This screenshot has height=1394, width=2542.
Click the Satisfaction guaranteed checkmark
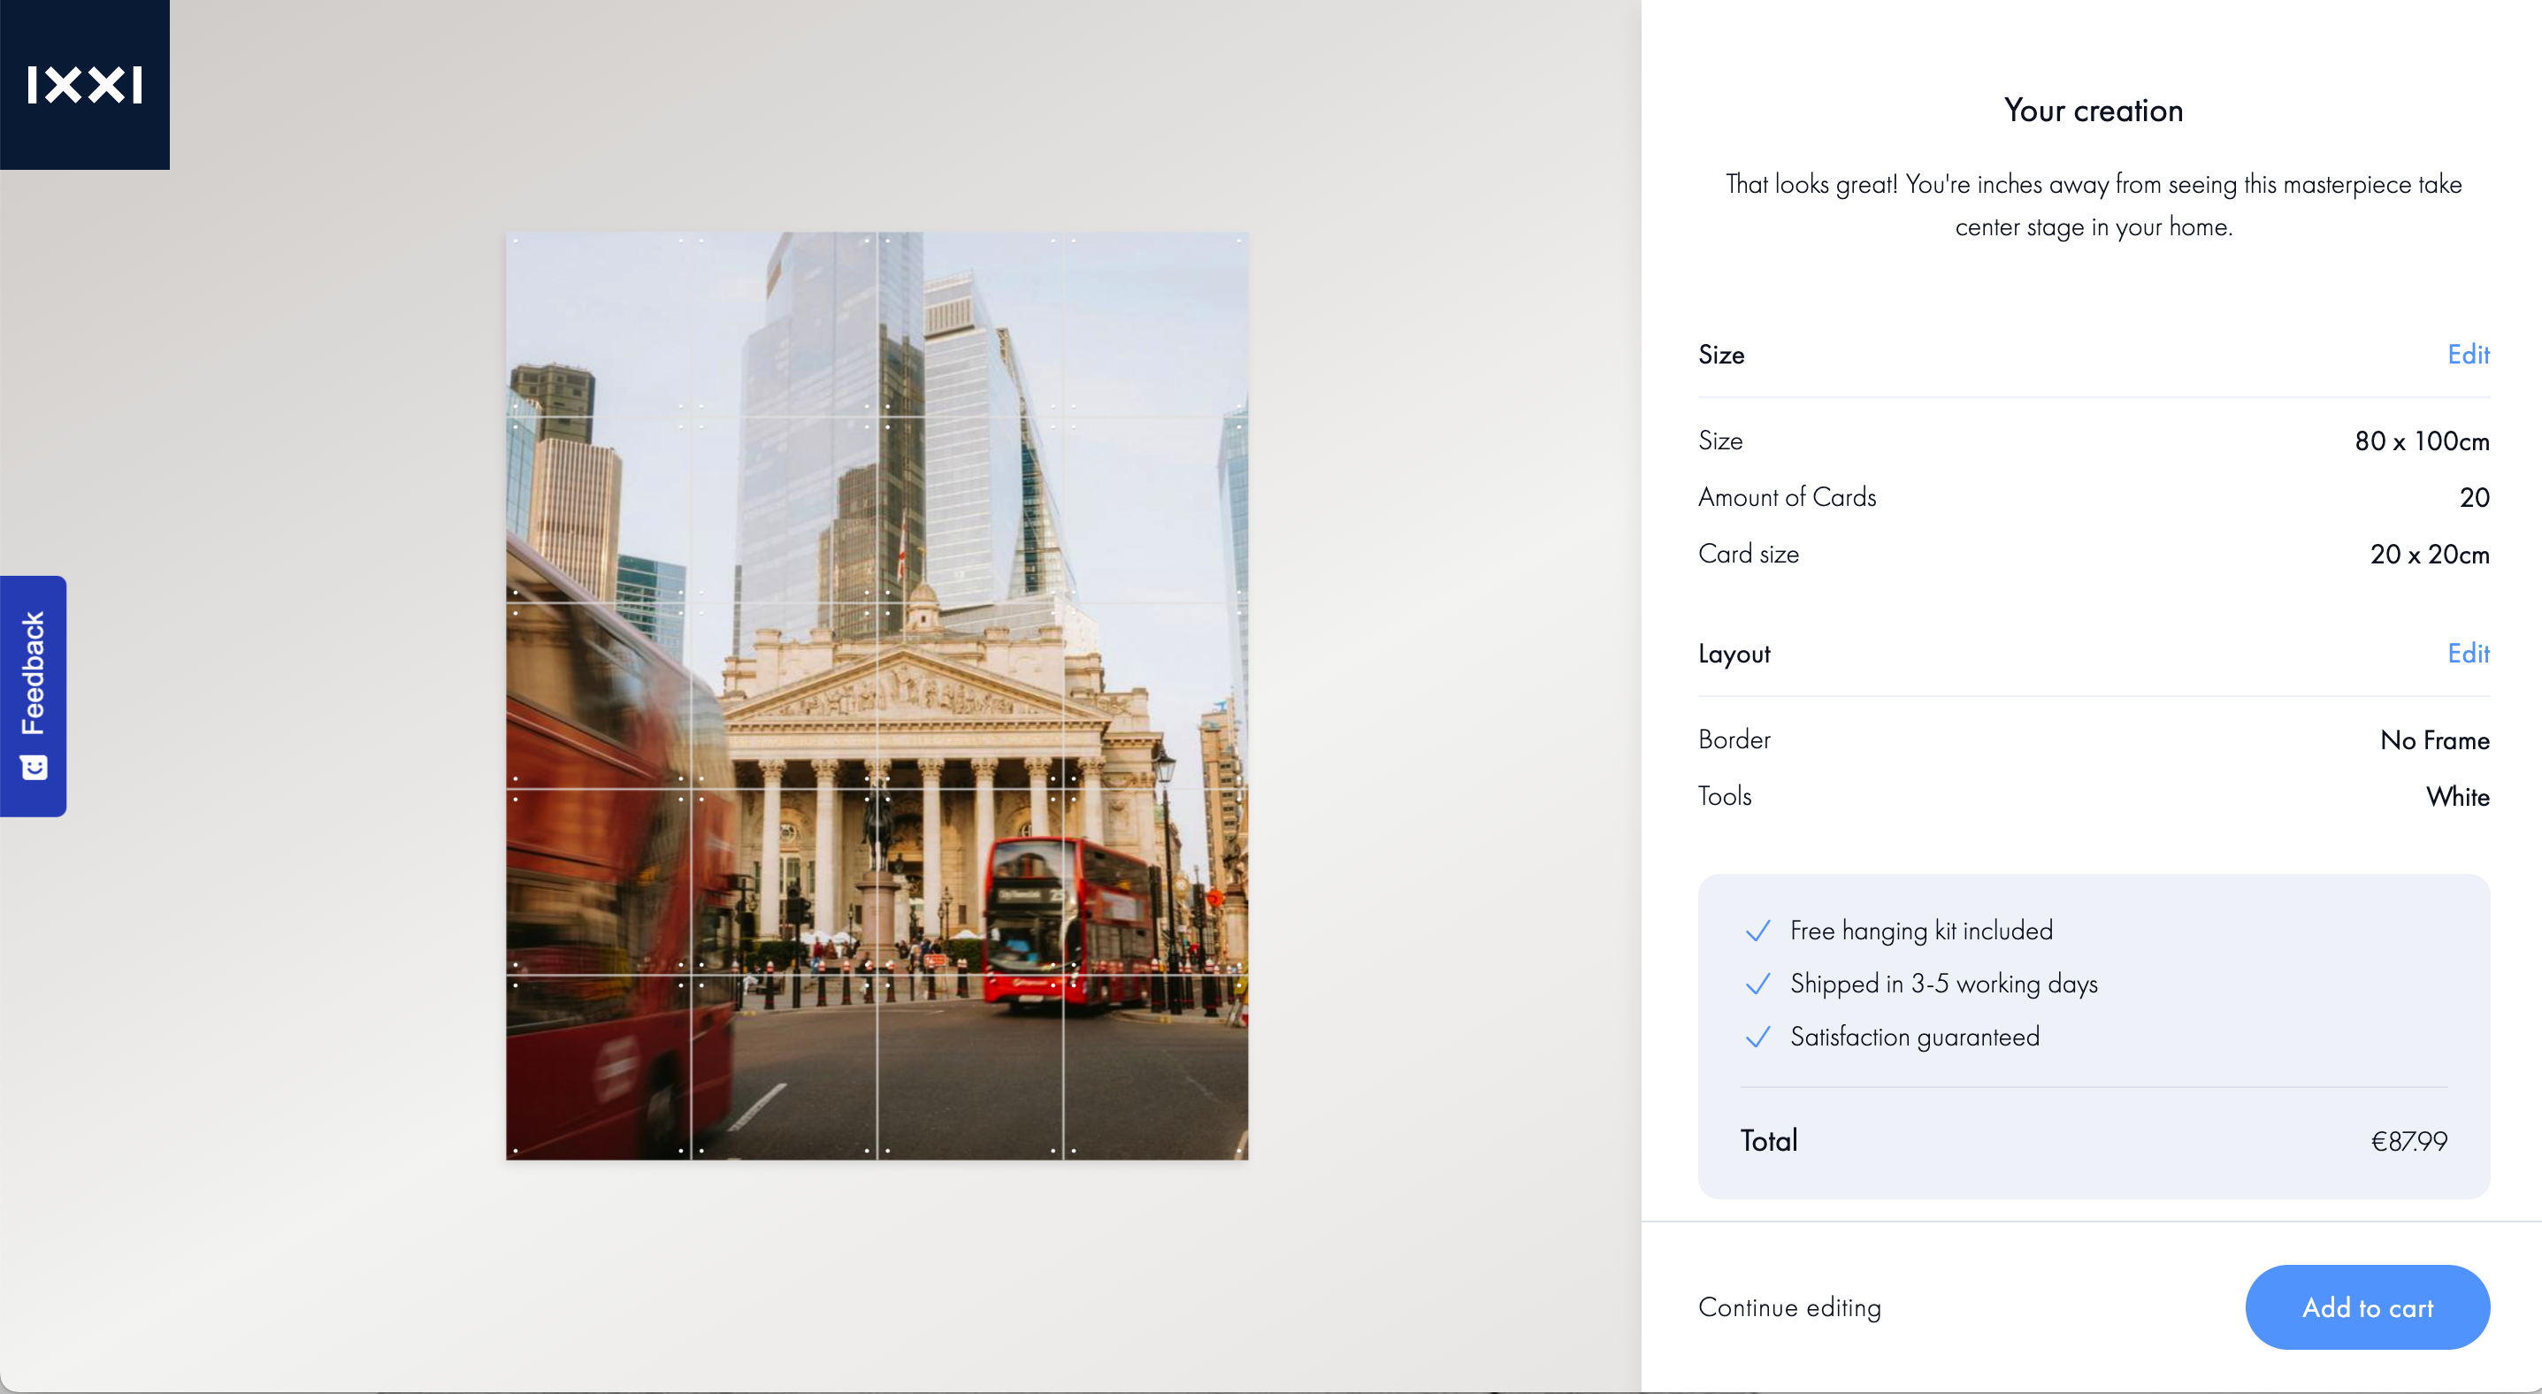coord(1757,1037)
